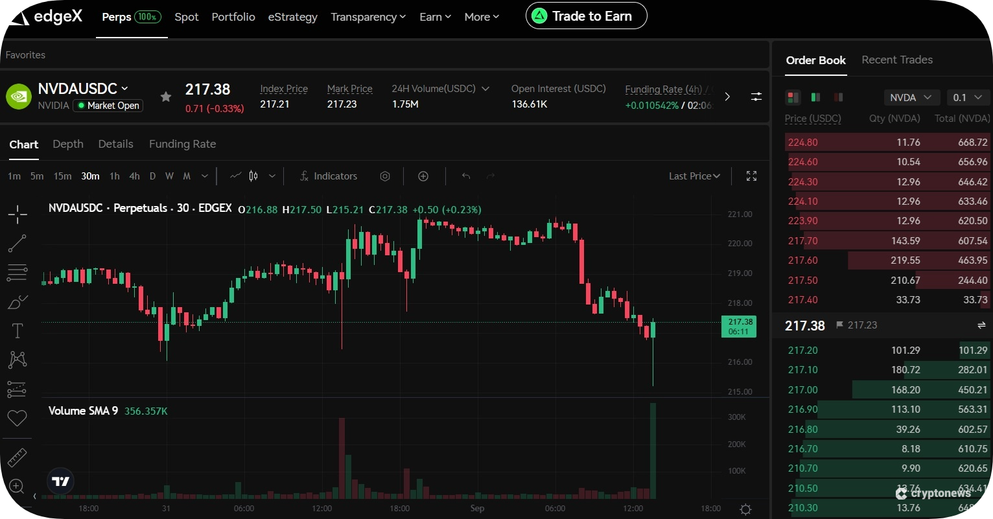The image size is (993, 519).
Task: Select the 1h timeframe
Action: tap(115, 176)
